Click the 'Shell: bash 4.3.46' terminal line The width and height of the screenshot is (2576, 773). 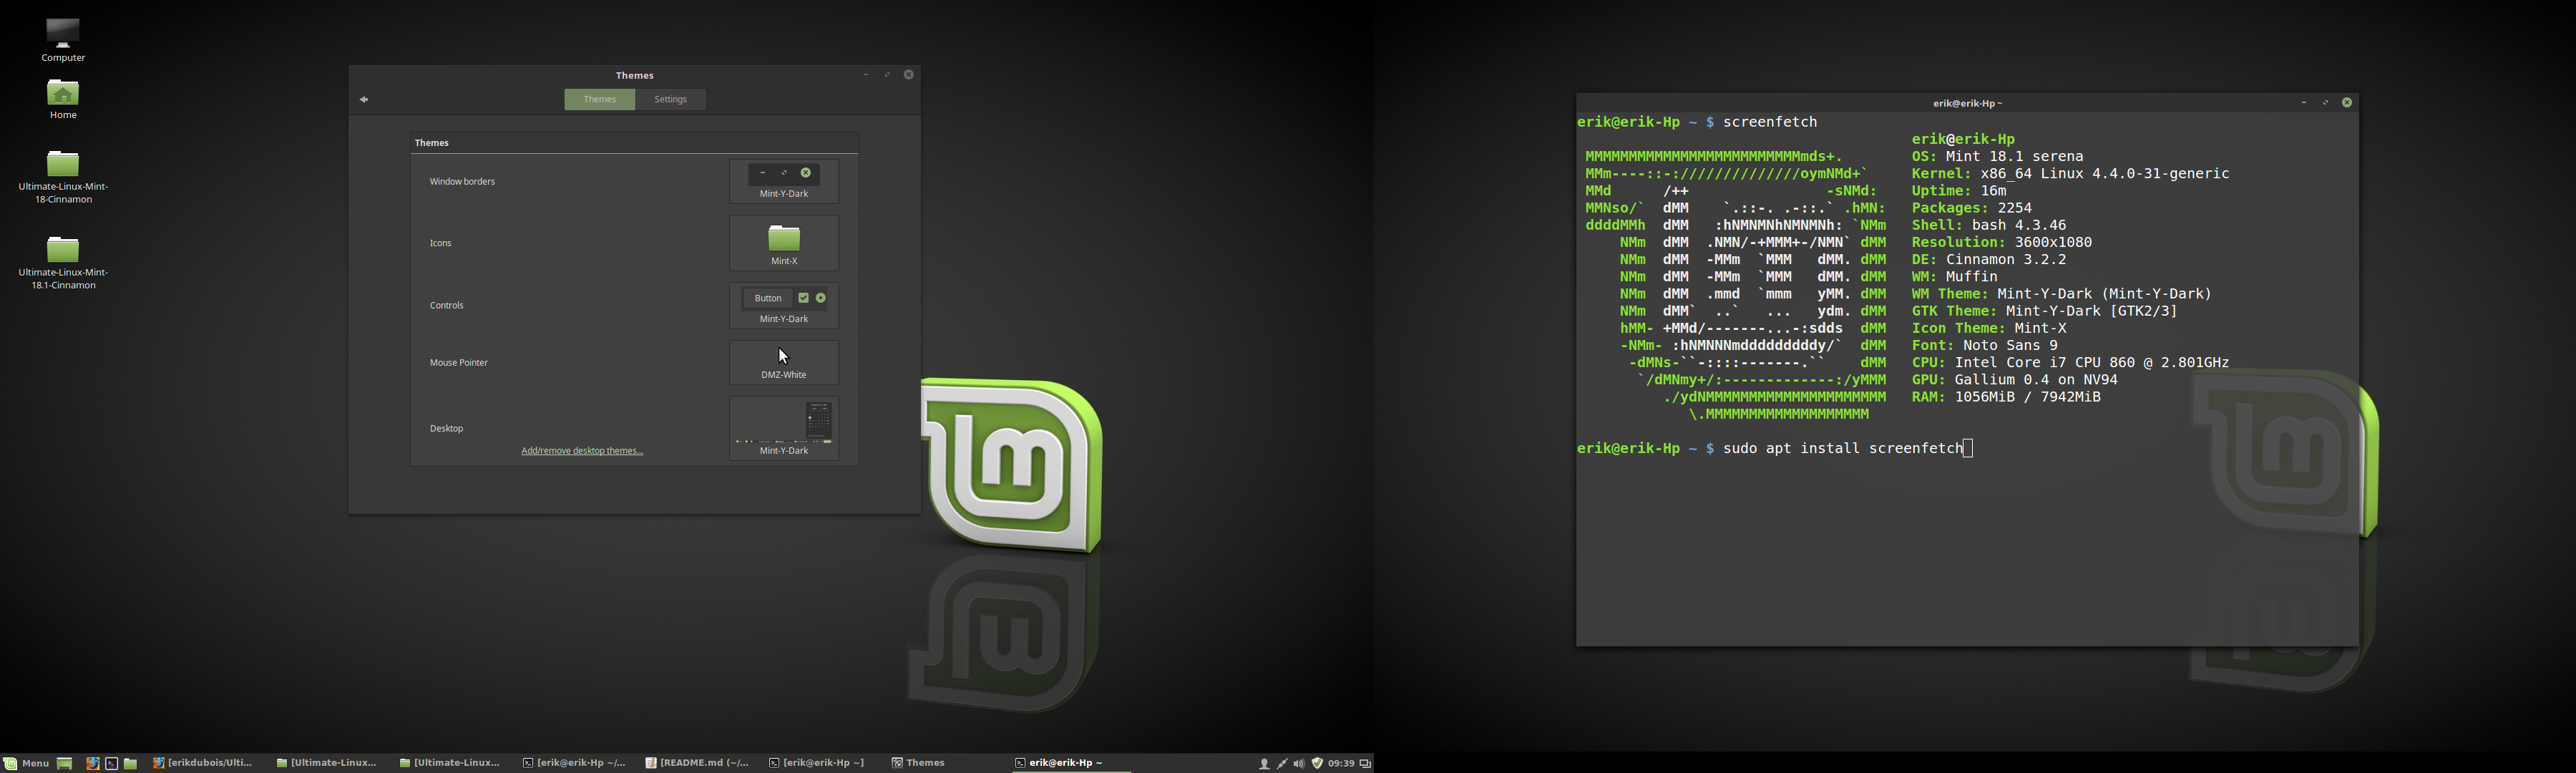[x=1989, y=226]
